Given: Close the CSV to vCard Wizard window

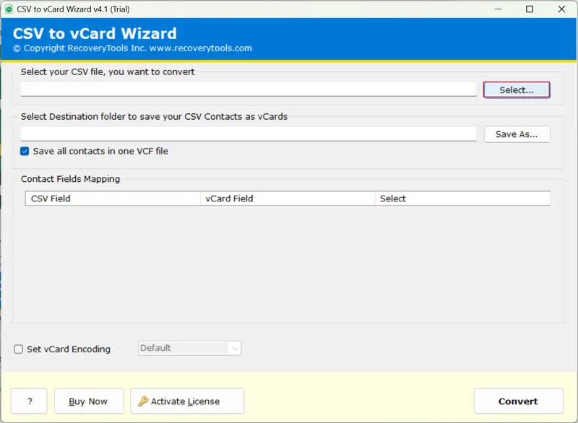Looking at the screenshot, I should point(561,9).
